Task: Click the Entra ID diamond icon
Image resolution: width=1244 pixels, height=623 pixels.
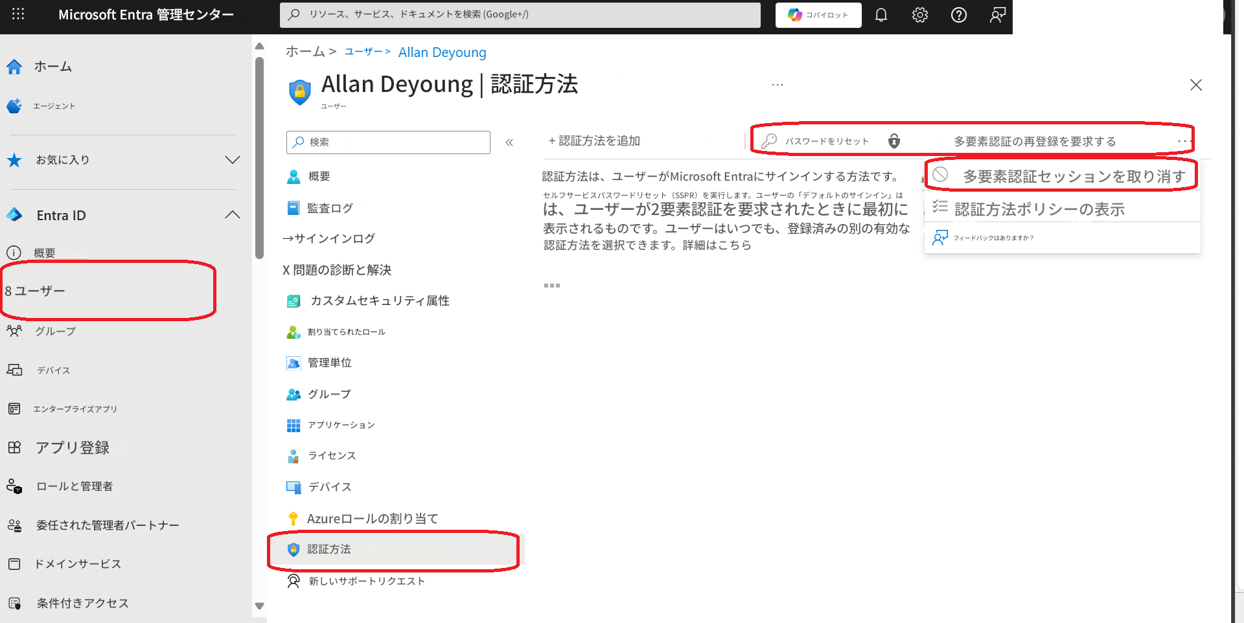Action: [14, 215]
